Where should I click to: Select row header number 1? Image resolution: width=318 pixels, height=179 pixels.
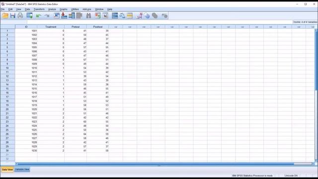(7, 31)
